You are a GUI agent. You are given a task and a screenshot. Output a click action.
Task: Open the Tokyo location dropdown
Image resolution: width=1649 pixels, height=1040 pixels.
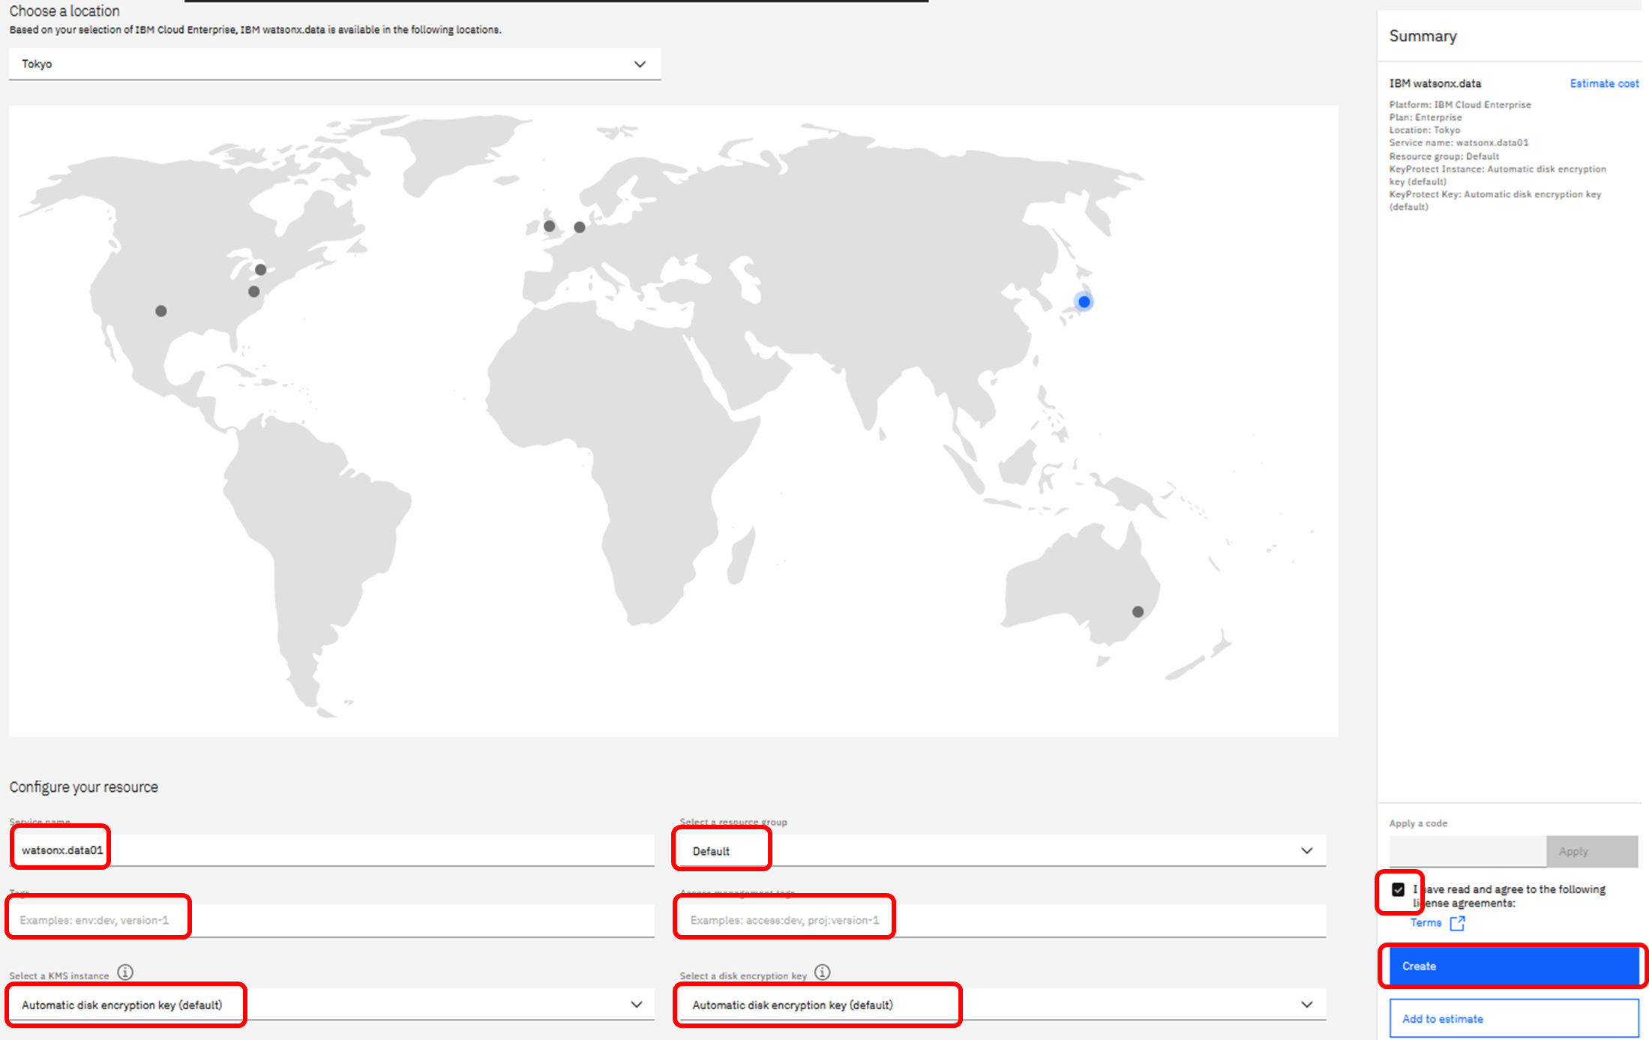point(334,64)
